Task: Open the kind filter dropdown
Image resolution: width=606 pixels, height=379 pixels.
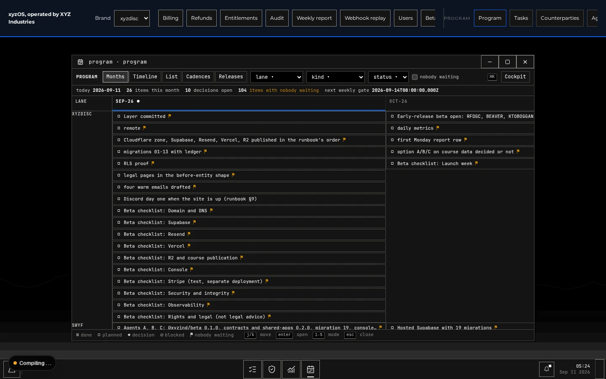Action: 335,77
